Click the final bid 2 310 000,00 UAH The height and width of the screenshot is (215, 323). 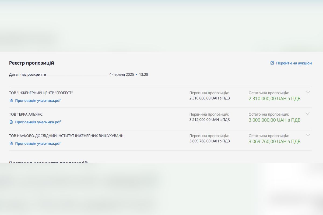[x=274, y=99]
